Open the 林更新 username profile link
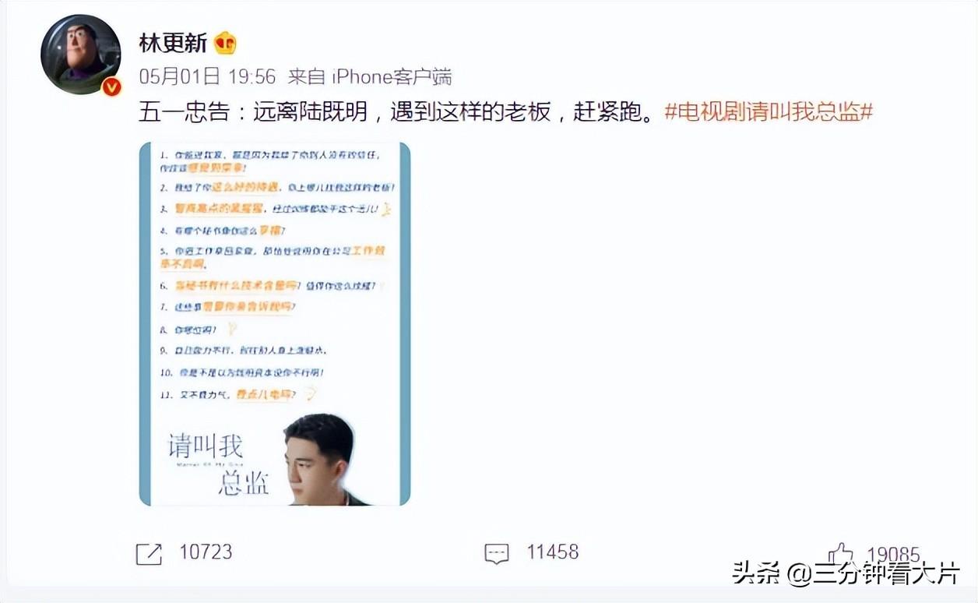The width and height of the screenshot is (978, 603). point(173,43)
